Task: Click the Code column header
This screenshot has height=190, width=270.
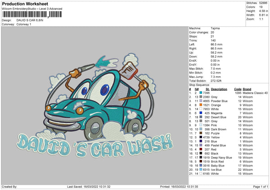Action: pos(238,89)
